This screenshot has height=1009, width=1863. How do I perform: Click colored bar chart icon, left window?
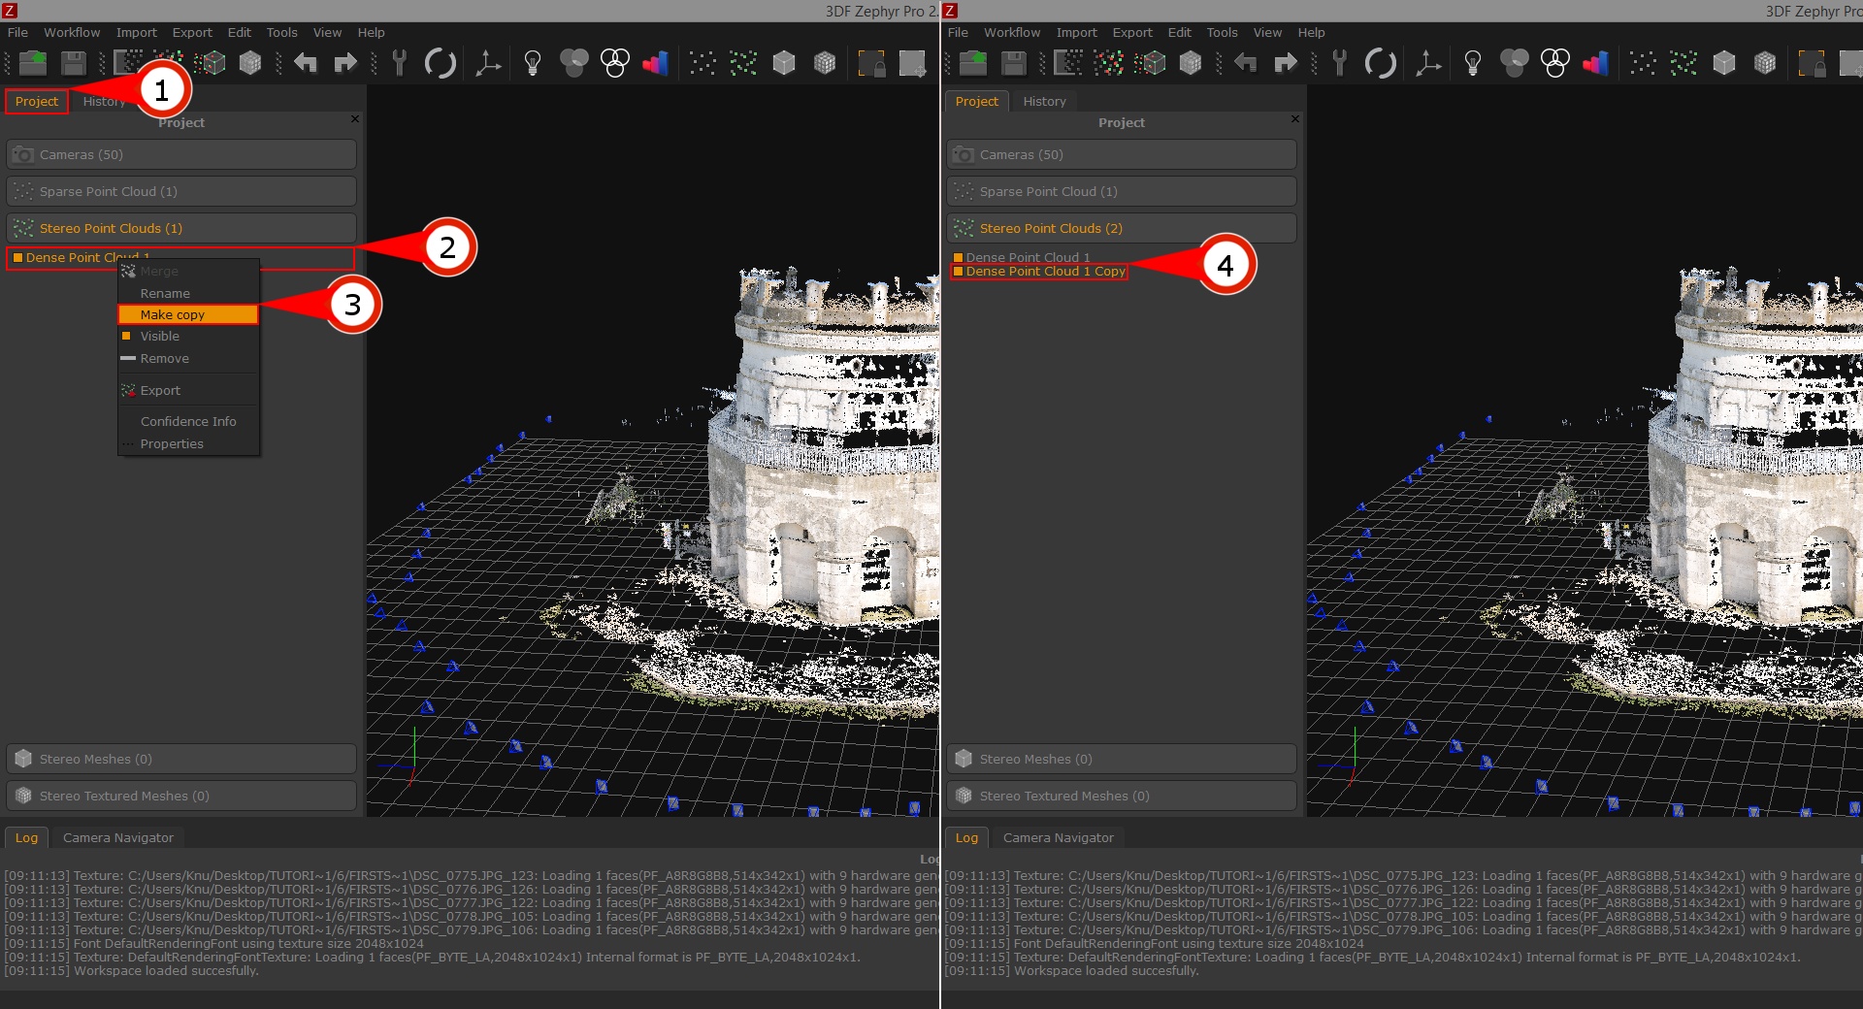(656, 63)
